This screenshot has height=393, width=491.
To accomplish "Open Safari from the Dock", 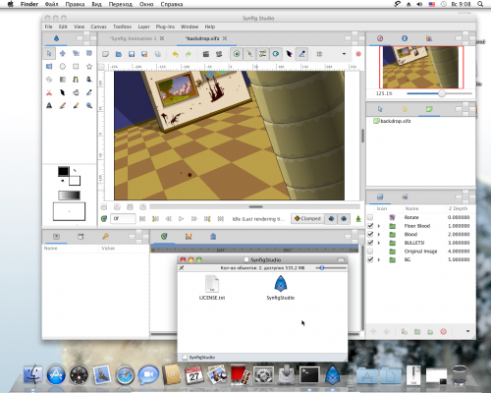I will coord(125,375).
